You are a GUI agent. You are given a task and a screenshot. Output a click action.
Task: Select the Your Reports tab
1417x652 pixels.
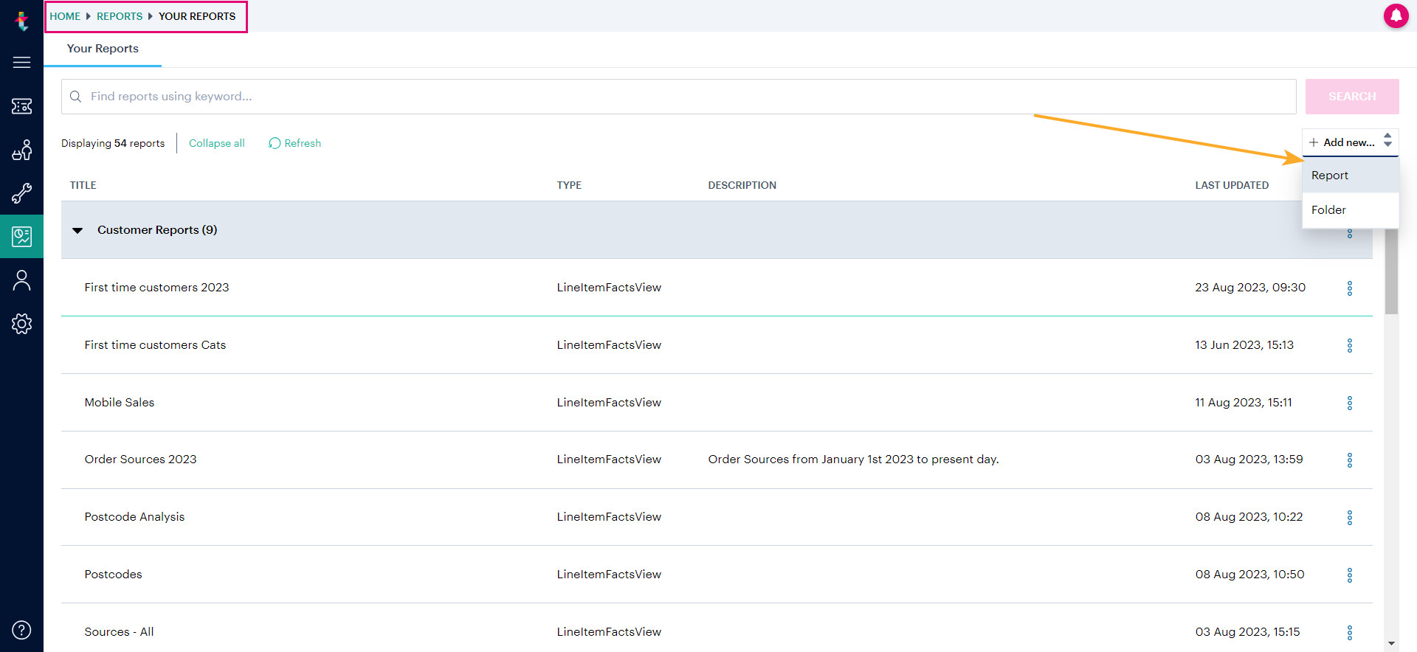103,49
